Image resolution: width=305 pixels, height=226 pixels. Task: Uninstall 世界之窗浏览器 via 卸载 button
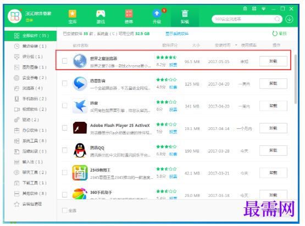tap(273, 61)
